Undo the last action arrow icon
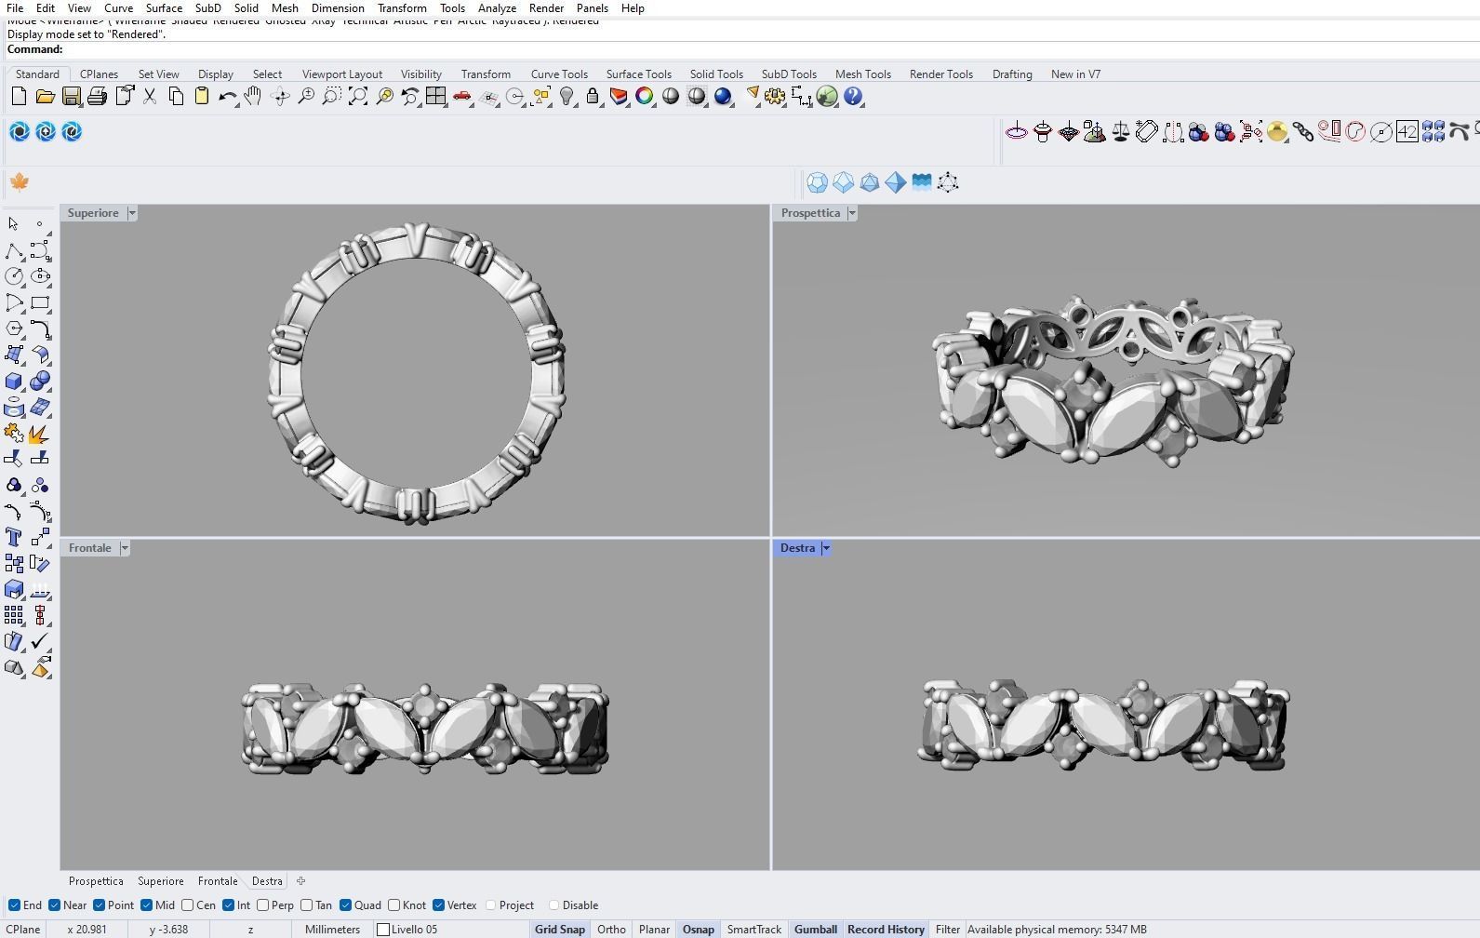This screenshot has height=938, width=1480. click(227, 97)
